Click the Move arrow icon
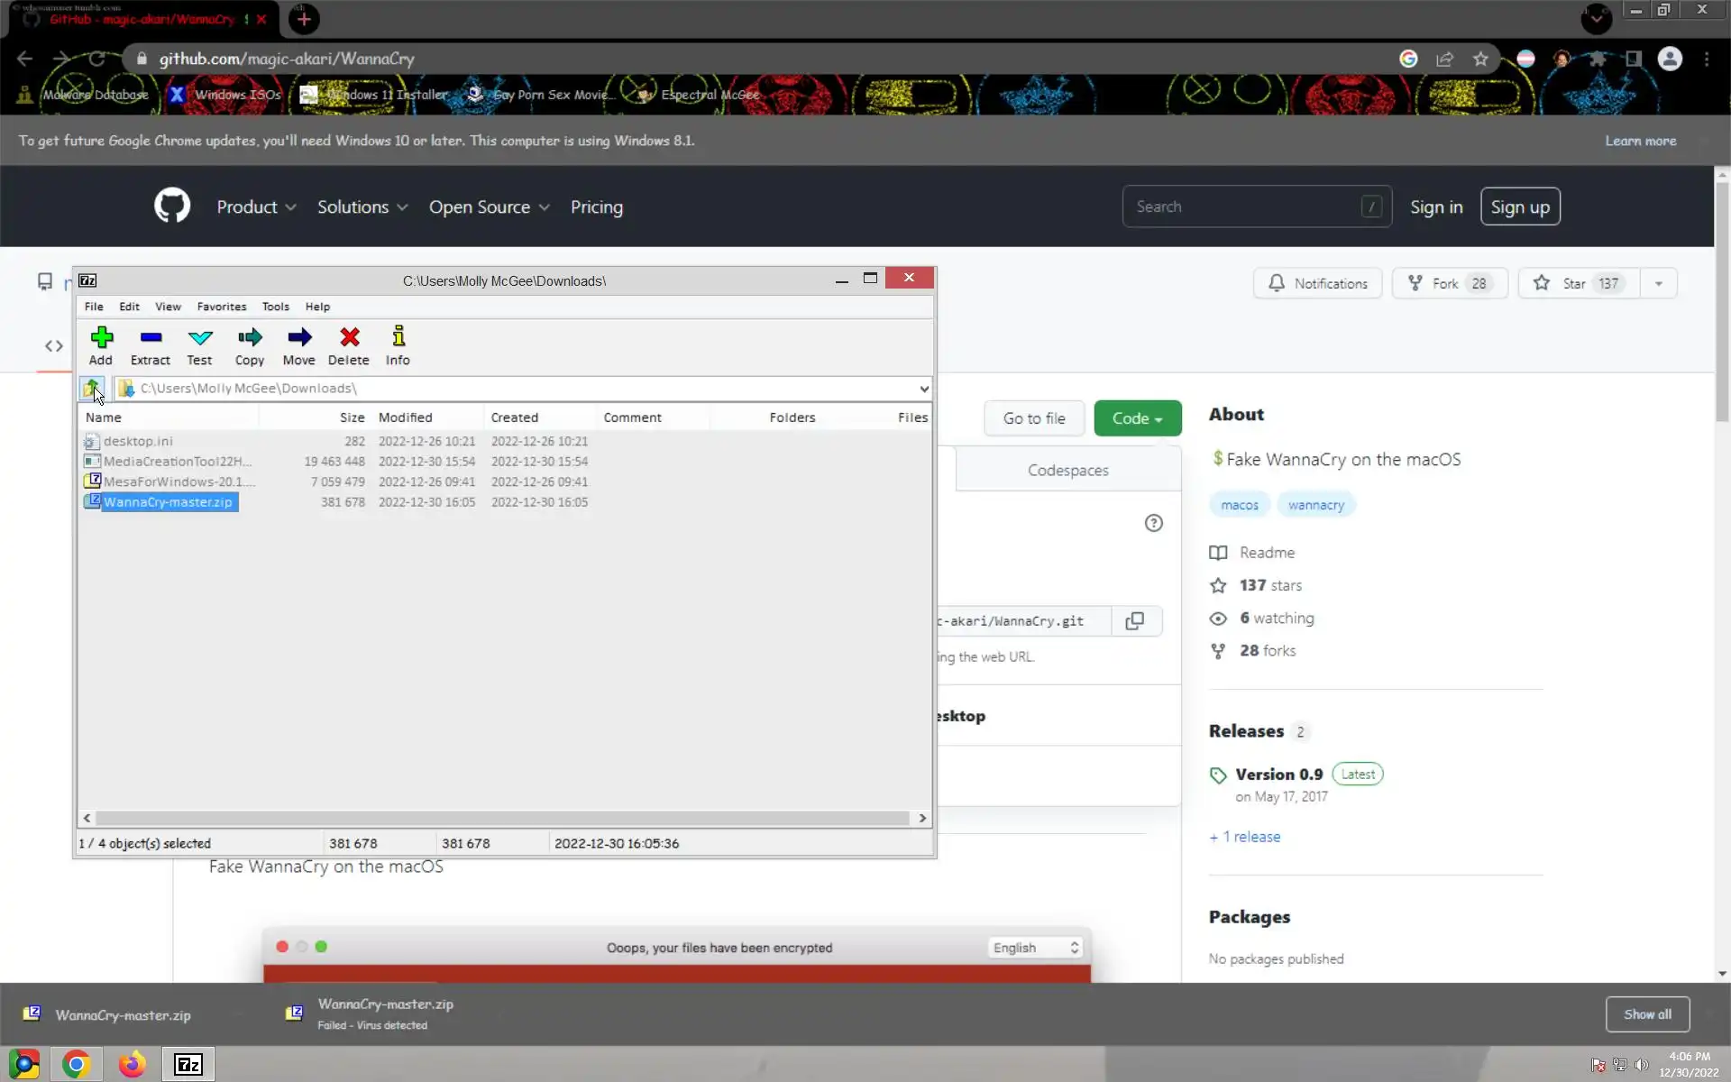This screenshot has width=1731, height=1082. pos(299,338)
